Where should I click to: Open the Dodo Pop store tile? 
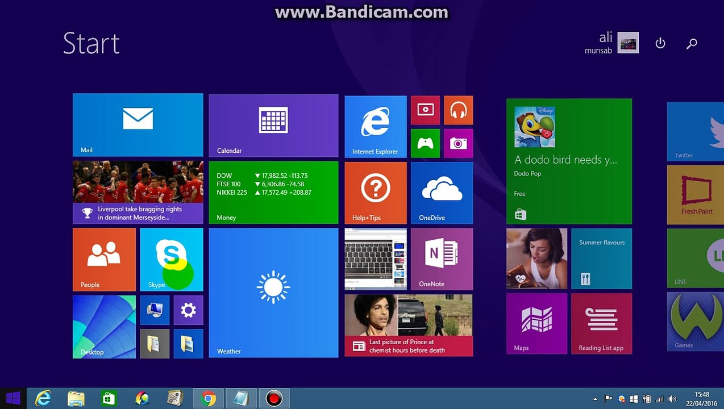point(569,161)
